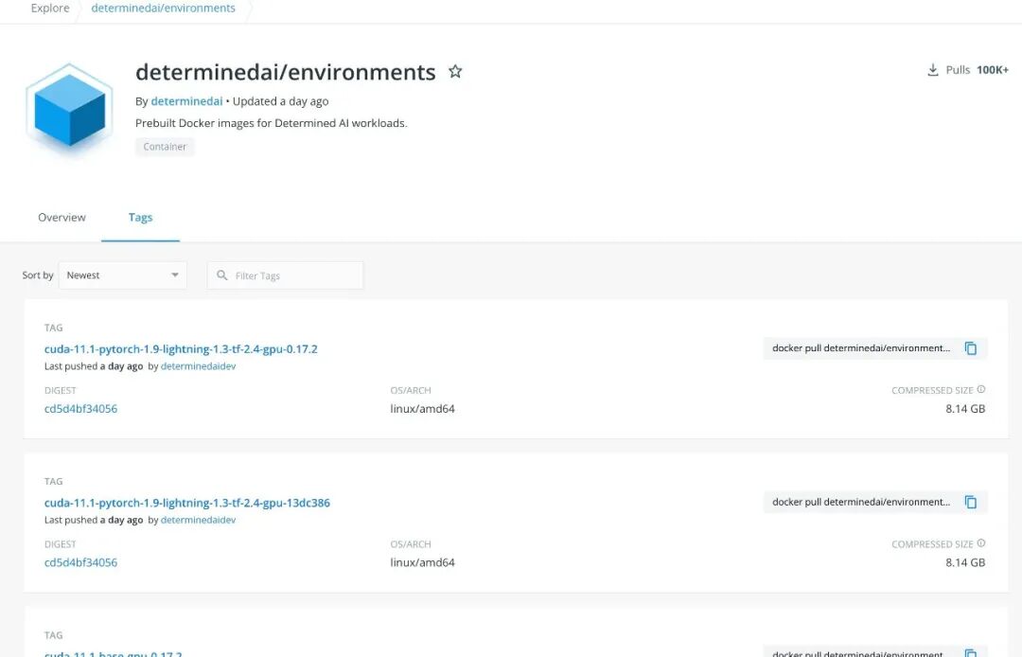The height and width of the screenshot is (657, 1022).
Task: Open determinedaidev link under gpu-13dc386 tag
Action: (198, 520)
